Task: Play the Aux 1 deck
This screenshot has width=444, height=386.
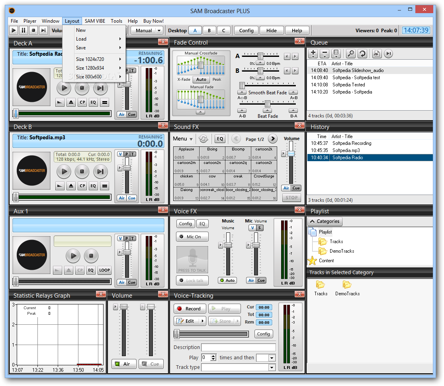Action: tap(73, 256)
